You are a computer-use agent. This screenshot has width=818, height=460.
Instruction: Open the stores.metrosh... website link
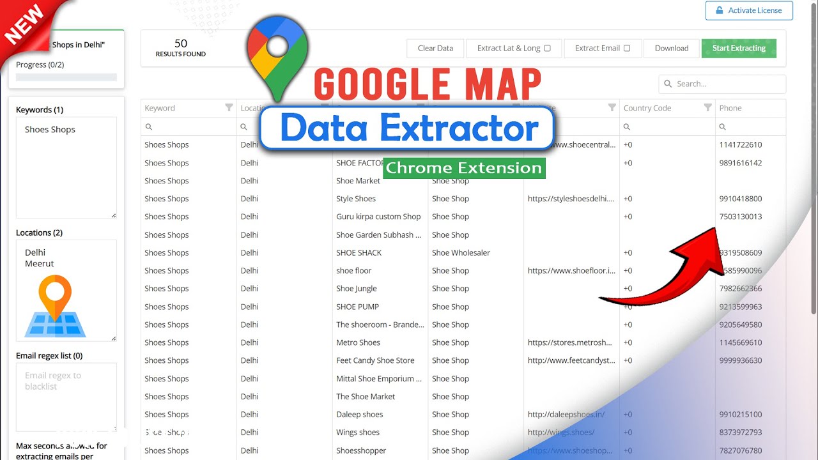click(x=570, y=342)
